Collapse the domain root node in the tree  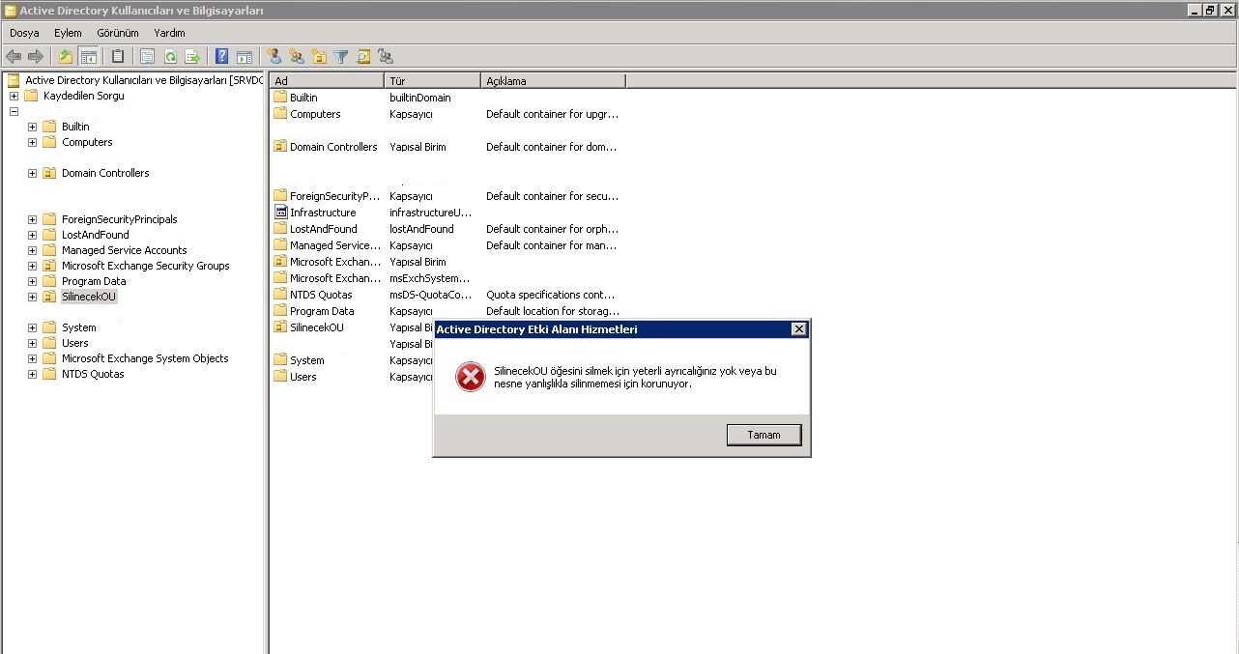(14, 111)
